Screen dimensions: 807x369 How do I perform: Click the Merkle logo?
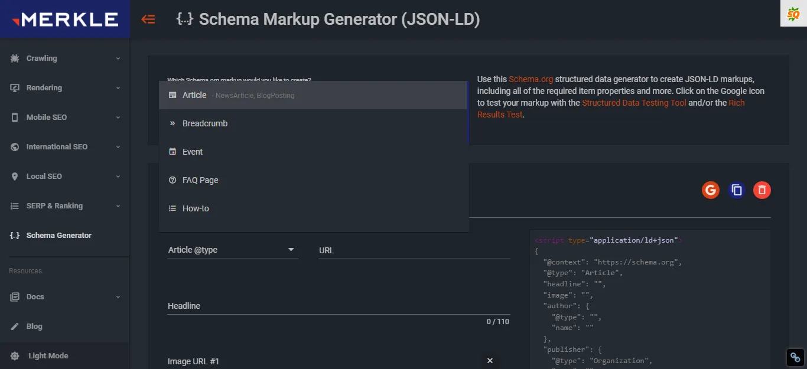point(64,18)
